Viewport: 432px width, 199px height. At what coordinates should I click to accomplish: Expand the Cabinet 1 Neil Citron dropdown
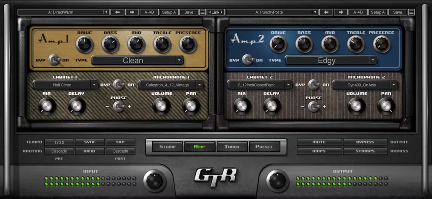tap(66, 85)
